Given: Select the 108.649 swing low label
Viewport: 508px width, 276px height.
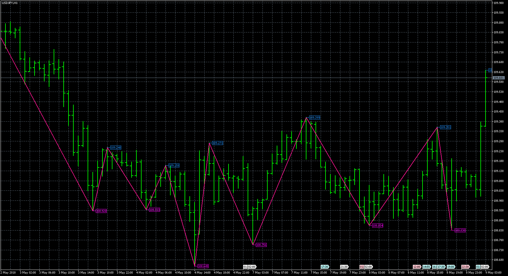Looking at the screenshot, I should tap(203, 266).
